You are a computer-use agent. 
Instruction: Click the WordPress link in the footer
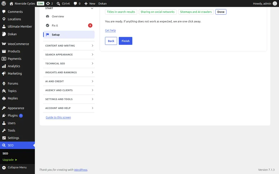tap(81, 170)
